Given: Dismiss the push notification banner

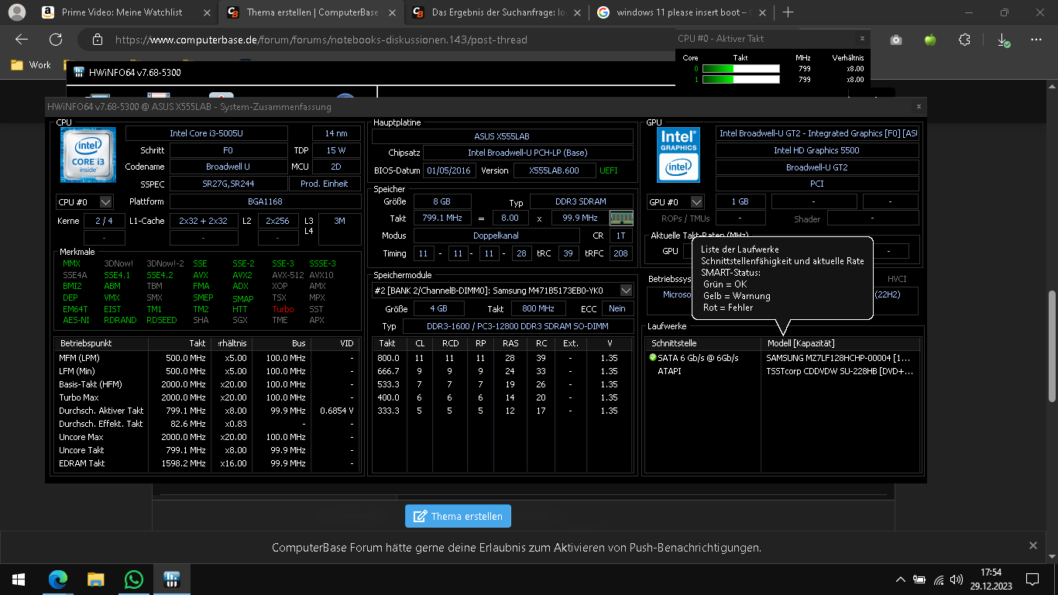Looking at the screenshot, I should click(1032, 546).
